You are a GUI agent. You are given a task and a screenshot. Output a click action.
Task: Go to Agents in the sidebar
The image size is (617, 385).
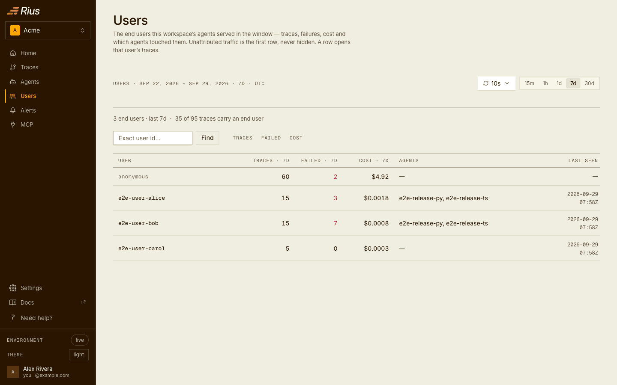click(x=48, y=82)
